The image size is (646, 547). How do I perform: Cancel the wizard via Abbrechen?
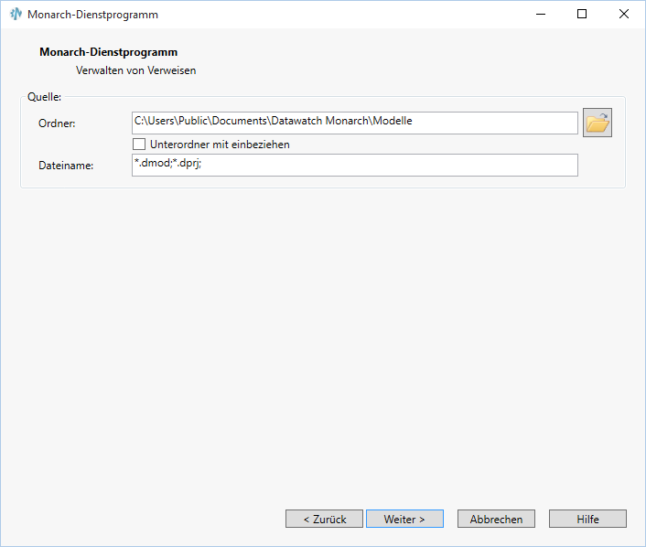point(496,519)
